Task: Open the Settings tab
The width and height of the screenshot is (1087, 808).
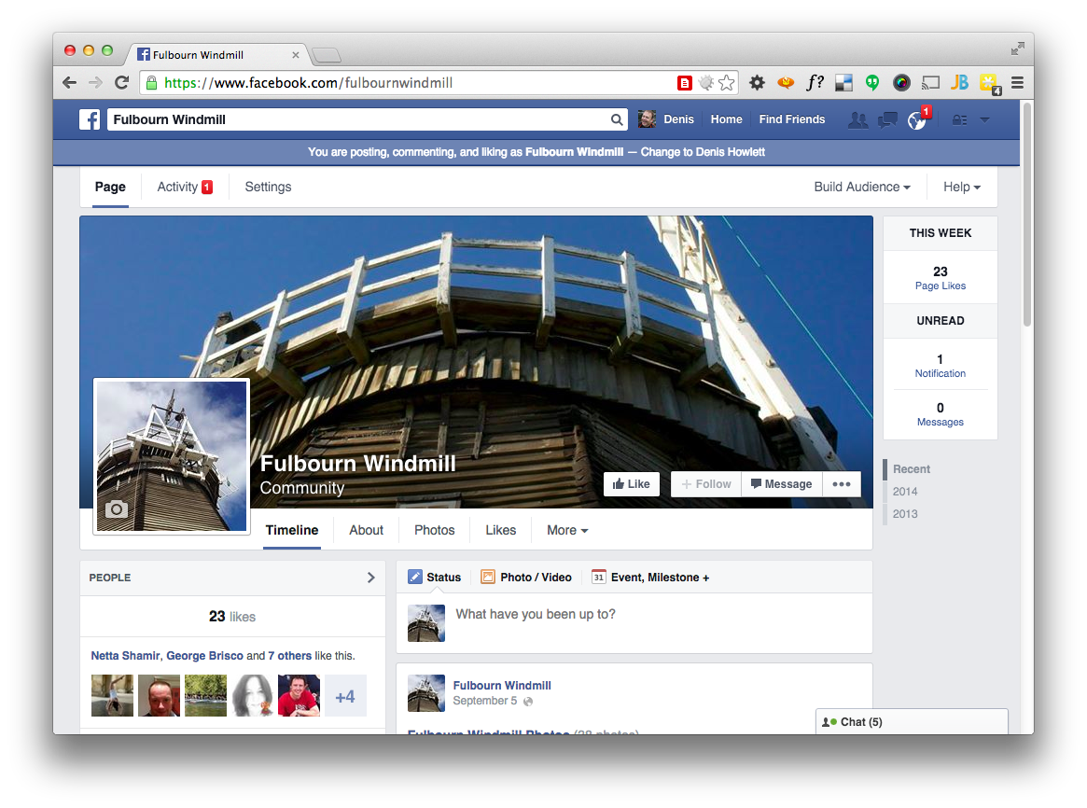Action: click(268, 188)
